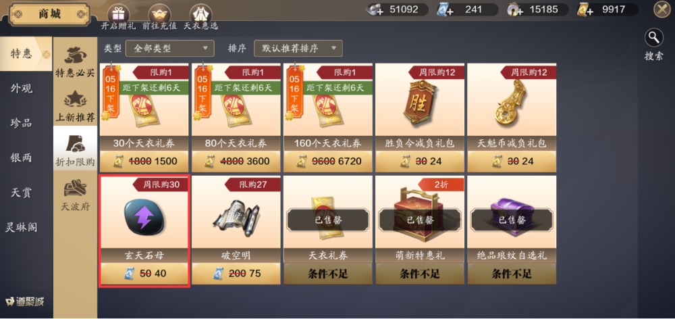The height and width of the screenshot is (319, 675).
Task: Close the shop with the X button
Action: click(x=662, y=10)
